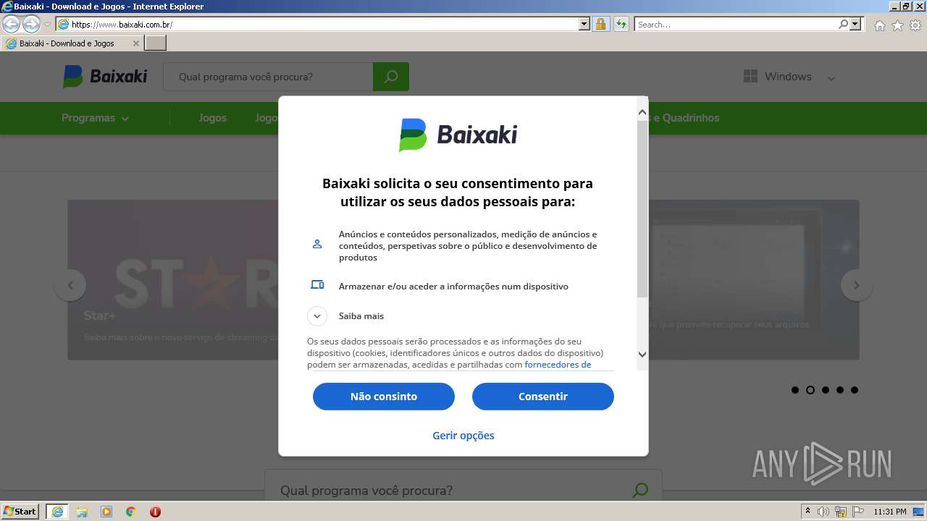Open the IE Tools gear icon

[915, 25]
